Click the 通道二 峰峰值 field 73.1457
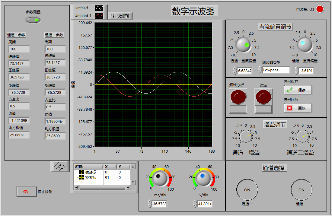Screen dimensions: 332x216 pyautogui.click(x=19, y=63)
